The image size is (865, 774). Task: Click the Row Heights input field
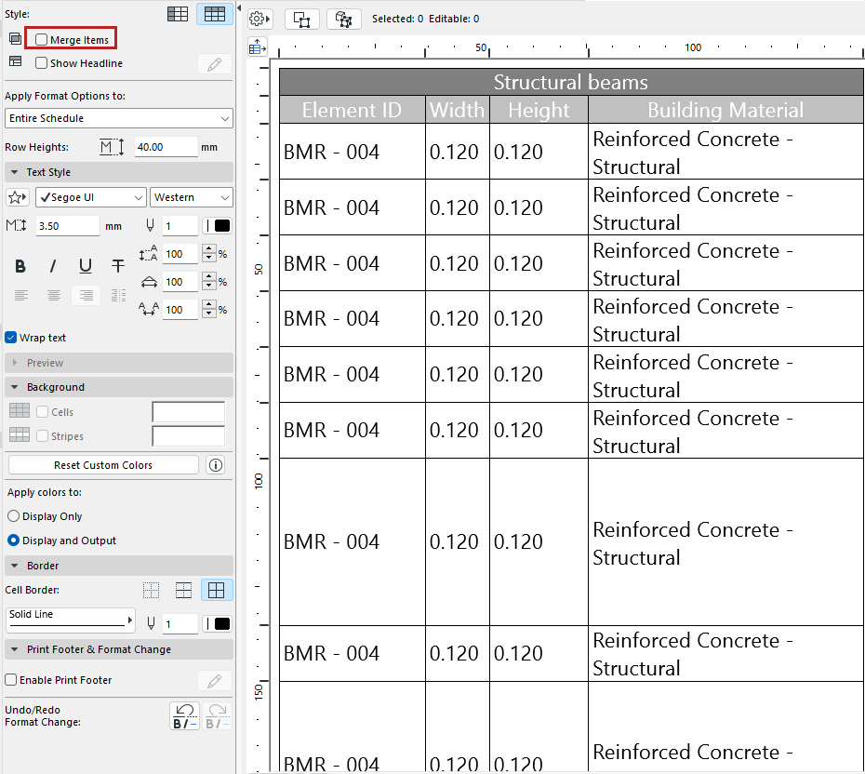pyautogui.click(x=166, y=147)
